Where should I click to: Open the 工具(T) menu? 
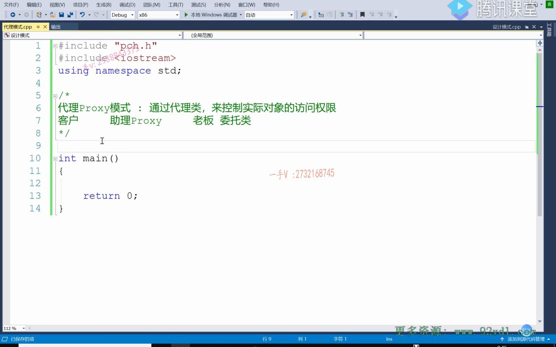pos(176,5)
